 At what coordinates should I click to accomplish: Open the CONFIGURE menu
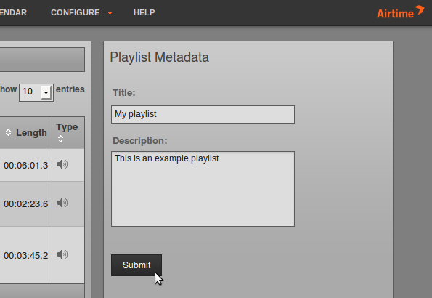(76, 12)
